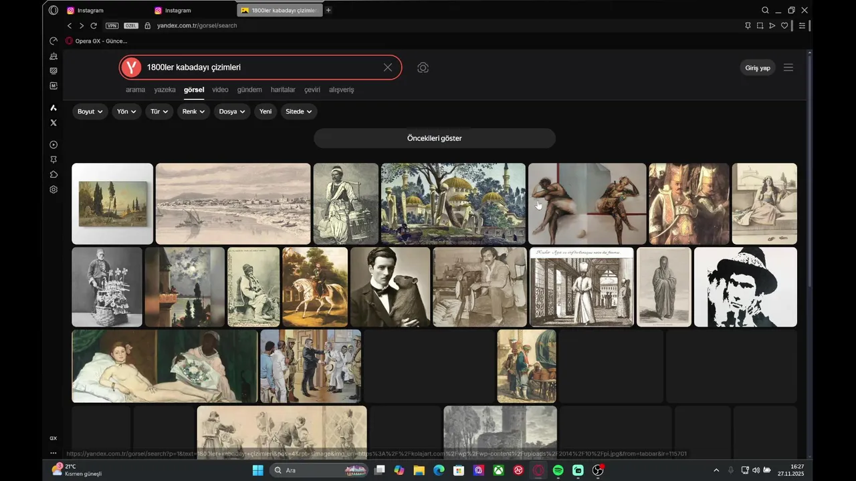Open the black-and-white man in hat stencil thumbnail
856x481 pixels.
(746, 287)
